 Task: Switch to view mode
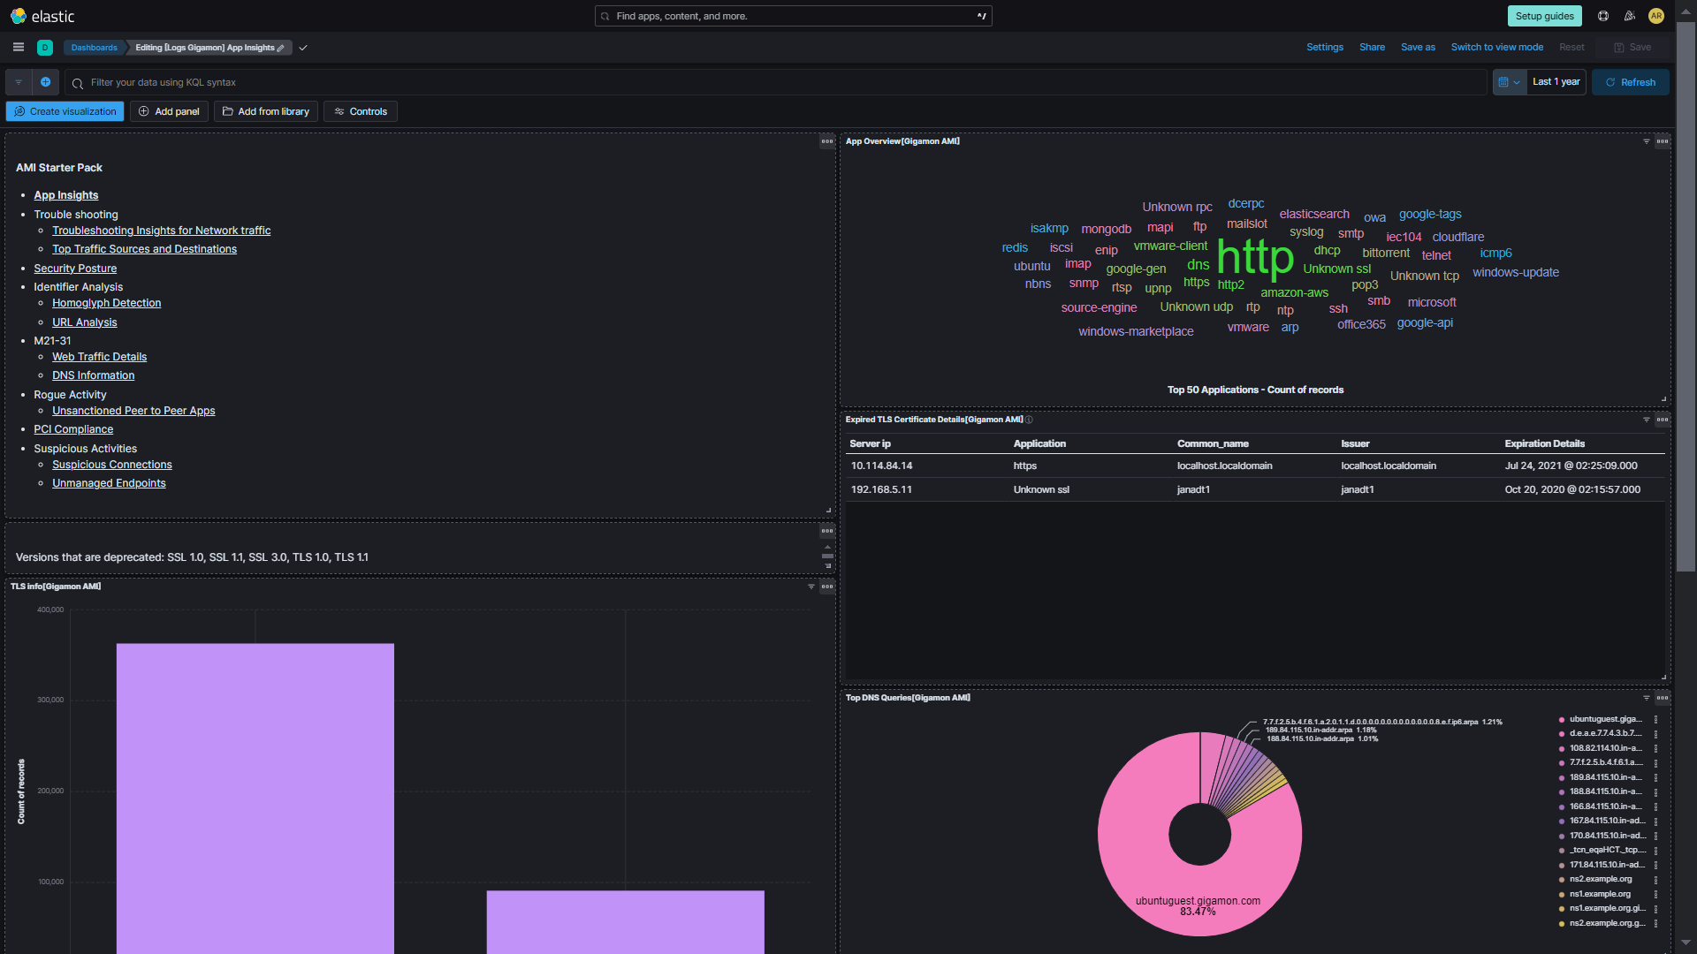(x=1497, y=47)
